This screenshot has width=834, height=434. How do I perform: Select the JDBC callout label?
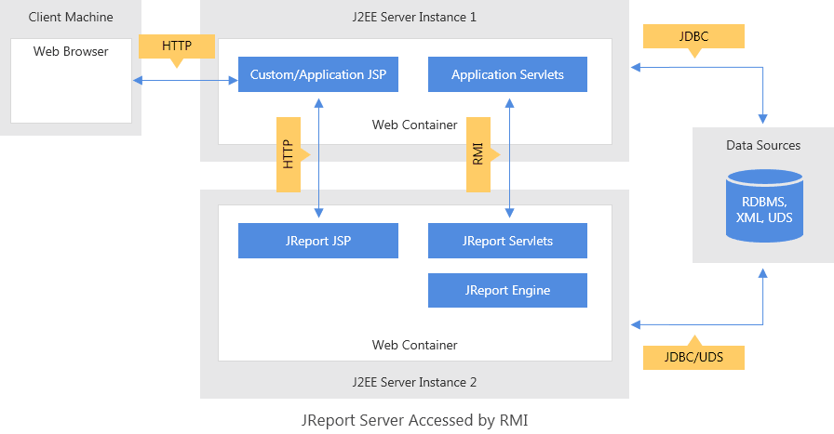[693, 36]
